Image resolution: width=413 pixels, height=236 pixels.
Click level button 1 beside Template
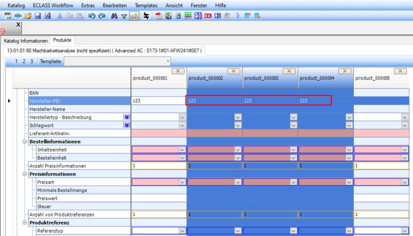coord(17,61)
